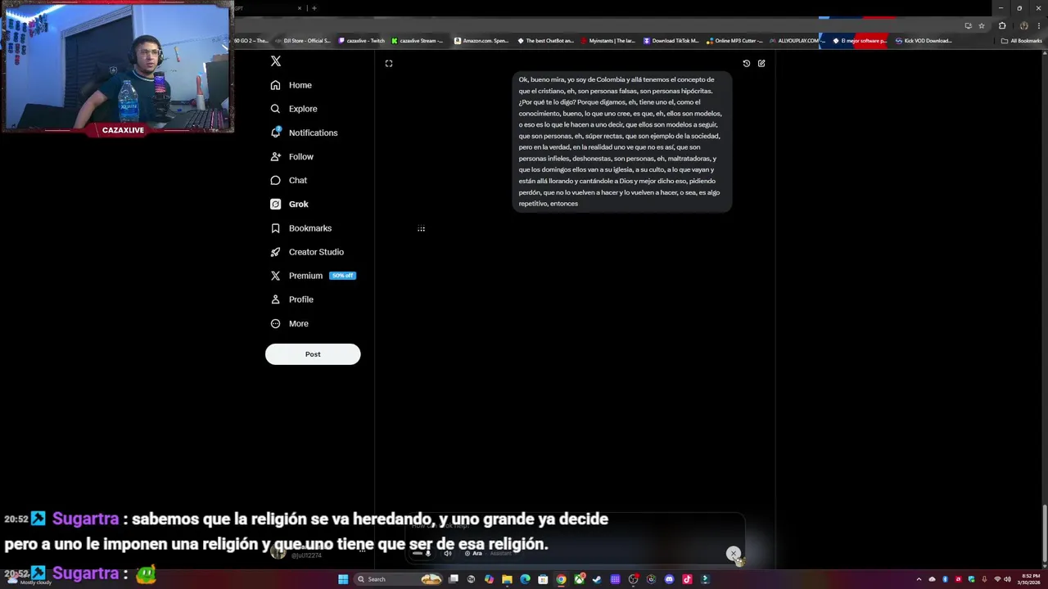Open the Windows Start menu

point(343,579)
